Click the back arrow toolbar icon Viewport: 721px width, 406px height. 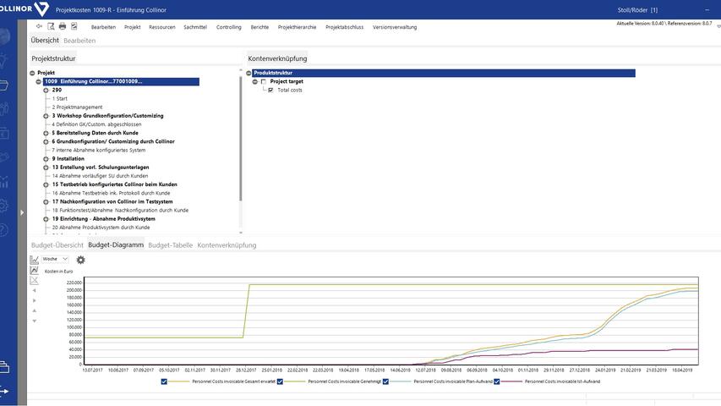pos(38,26)
